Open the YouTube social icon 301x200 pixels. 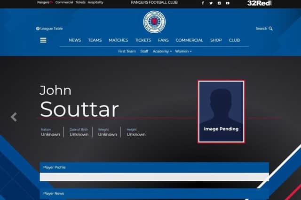coord(228,3)
